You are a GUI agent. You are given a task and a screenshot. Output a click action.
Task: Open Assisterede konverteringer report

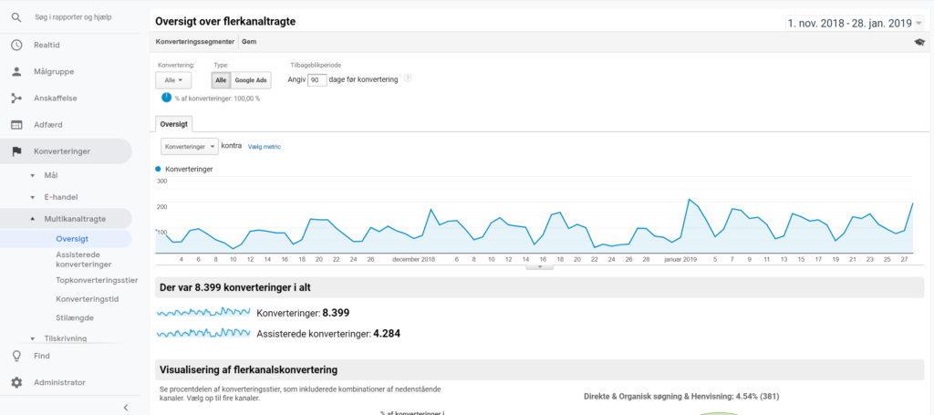coord(83,259)
